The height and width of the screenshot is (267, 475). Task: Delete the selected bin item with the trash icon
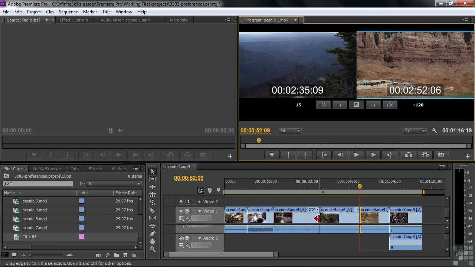tap(134, 255)
